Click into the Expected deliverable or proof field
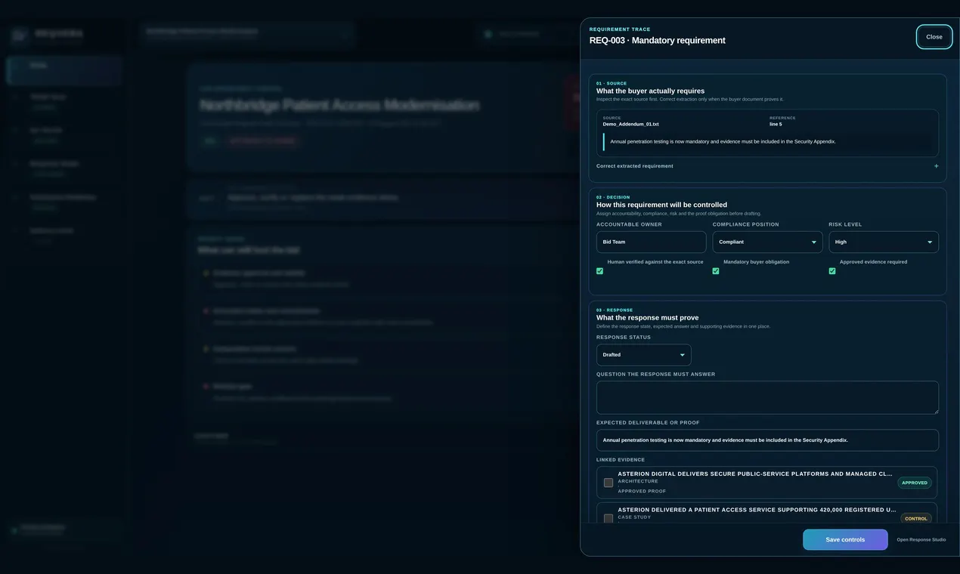 [767, 440]
